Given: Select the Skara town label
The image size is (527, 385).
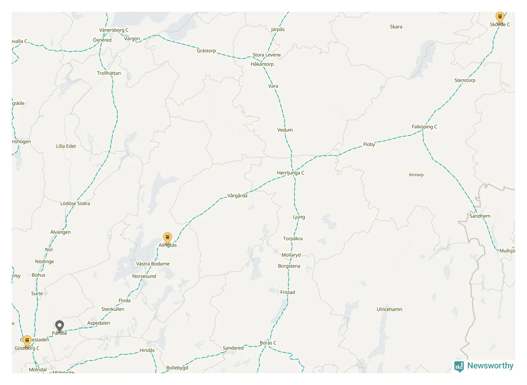Looking at the screenshot, I should click(x=396, y=27).
